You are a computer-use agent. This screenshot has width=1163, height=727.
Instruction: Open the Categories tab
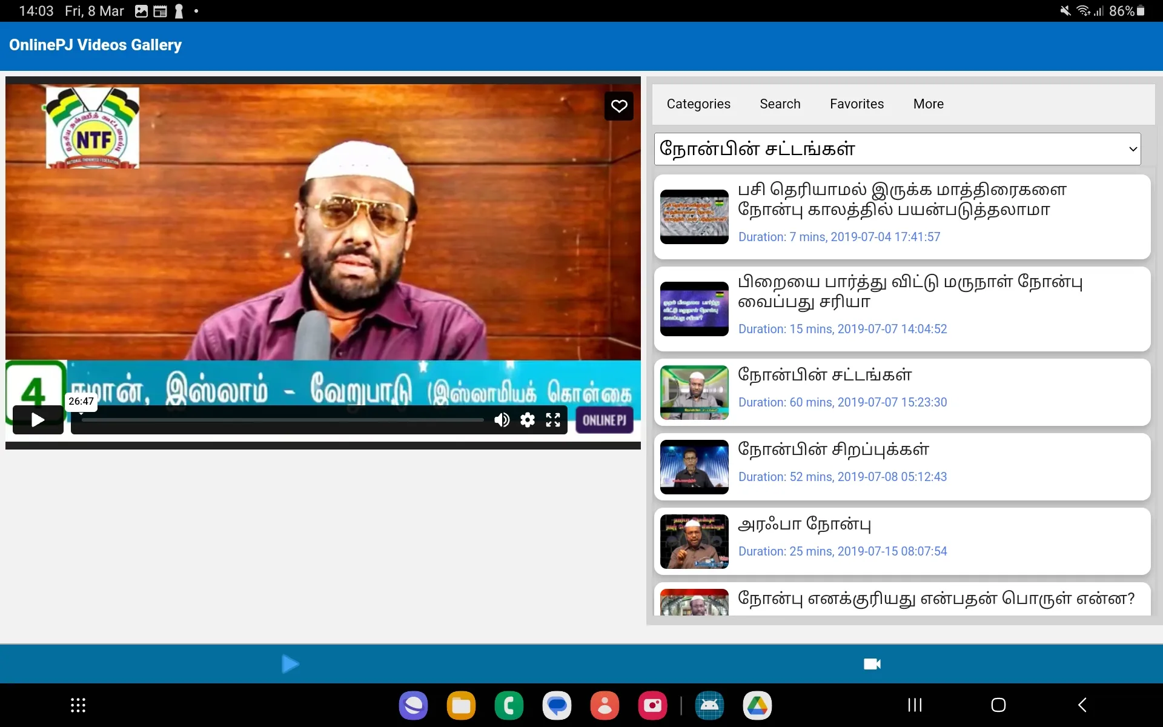(698, 104)
